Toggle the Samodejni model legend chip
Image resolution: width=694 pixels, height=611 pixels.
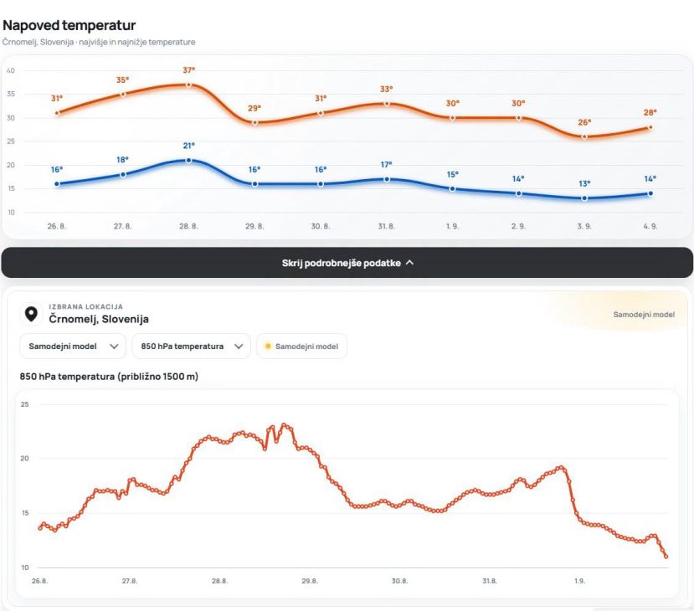(x=302, y=347)
